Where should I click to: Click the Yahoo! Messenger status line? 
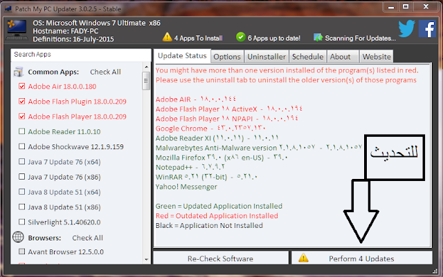pos(186,187)
